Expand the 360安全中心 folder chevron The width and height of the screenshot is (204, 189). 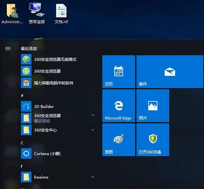tap(93, 130)
